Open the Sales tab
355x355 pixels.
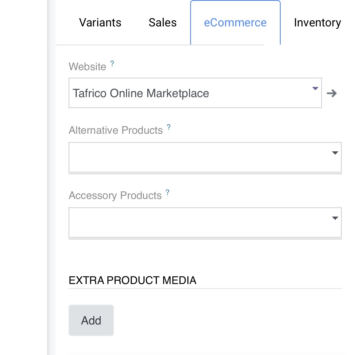pos(162,23)
